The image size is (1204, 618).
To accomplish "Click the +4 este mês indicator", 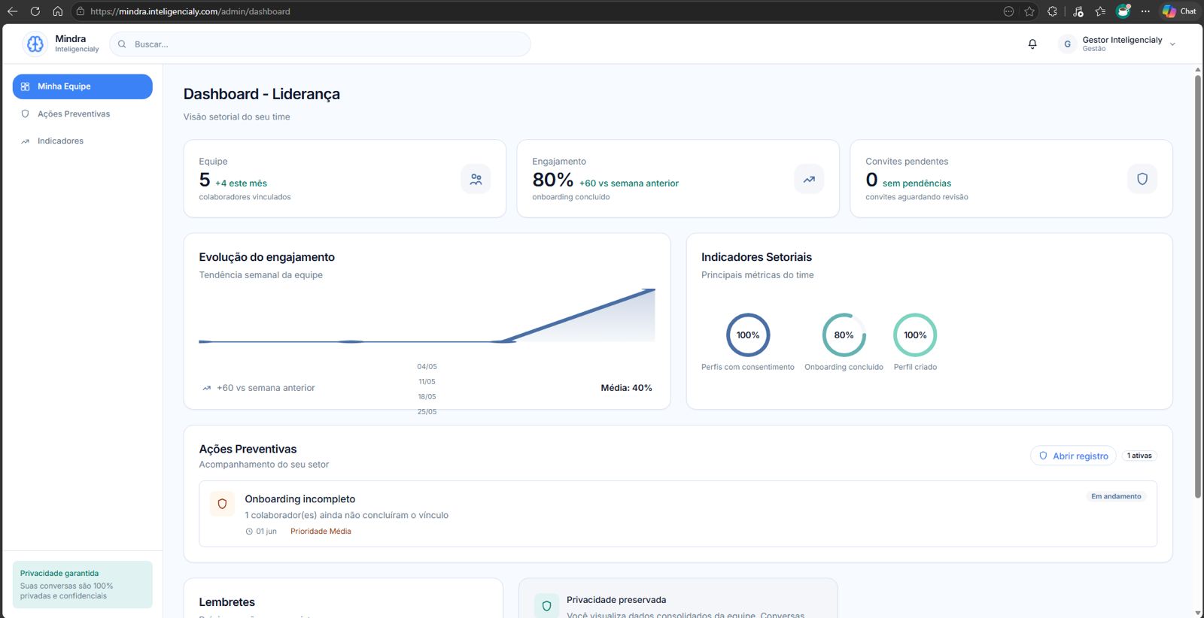I will point(241,183).
